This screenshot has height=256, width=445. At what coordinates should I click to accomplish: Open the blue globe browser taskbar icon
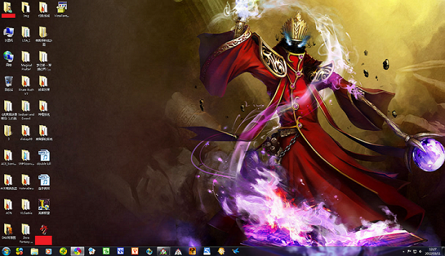(149, 251)
